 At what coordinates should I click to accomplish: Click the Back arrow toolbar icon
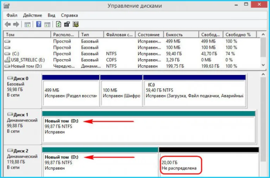pos(8,25)
